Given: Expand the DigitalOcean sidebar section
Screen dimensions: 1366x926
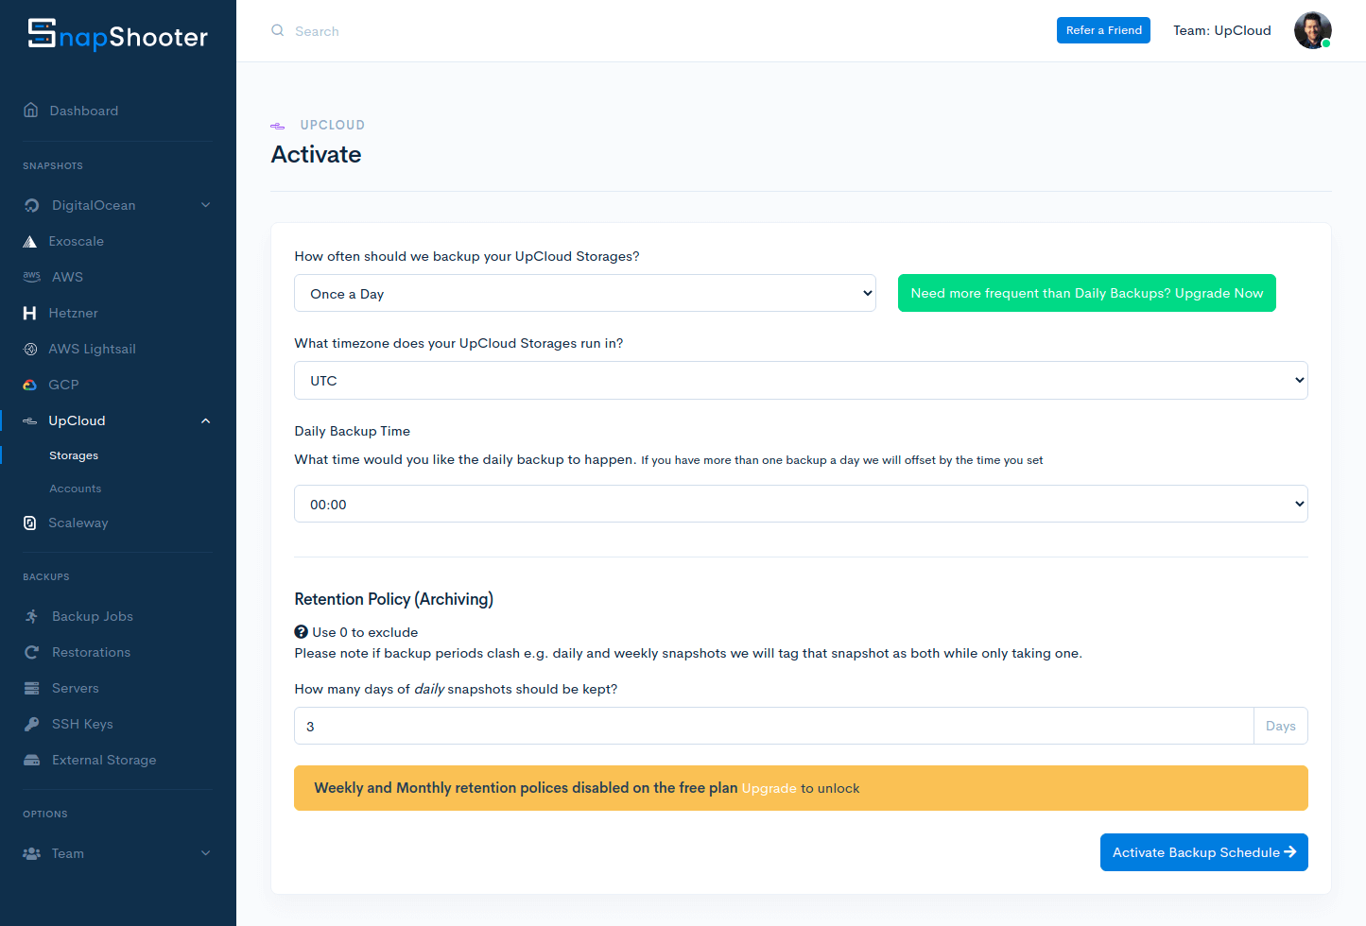Looking at the screenshot, I should tap(205, 205).
